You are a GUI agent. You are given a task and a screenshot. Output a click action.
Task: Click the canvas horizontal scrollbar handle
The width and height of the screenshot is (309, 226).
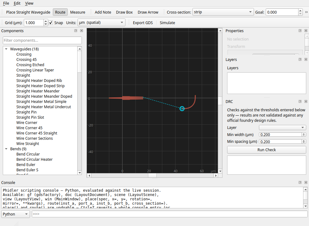tap(152, 175)
